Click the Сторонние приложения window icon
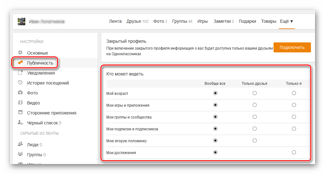 [x=20, y=113]
